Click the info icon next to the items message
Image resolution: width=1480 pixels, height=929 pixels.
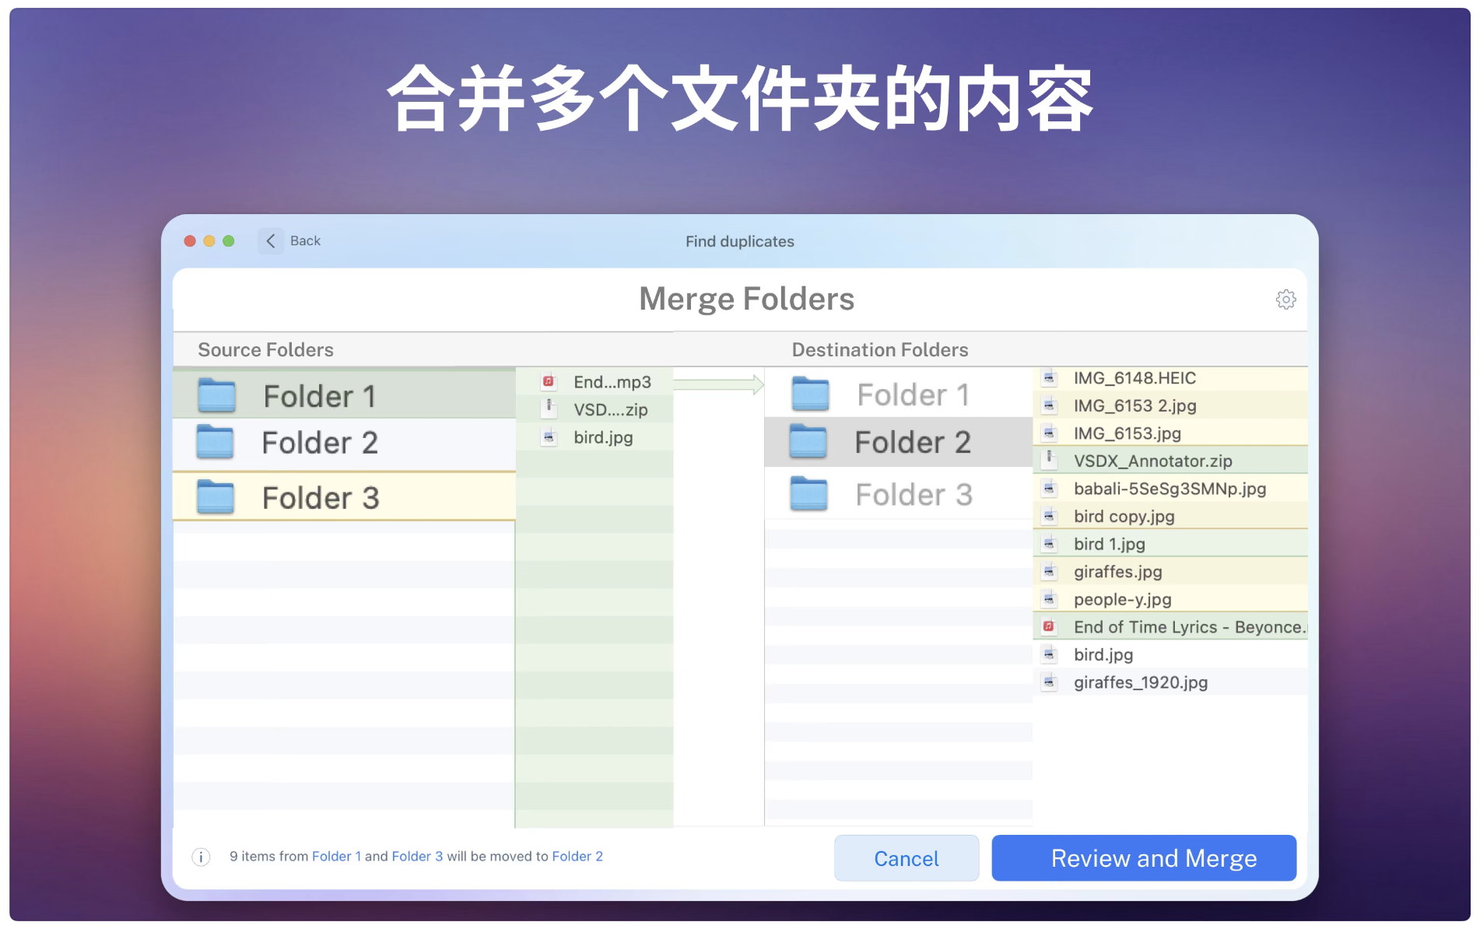[201, 856]
